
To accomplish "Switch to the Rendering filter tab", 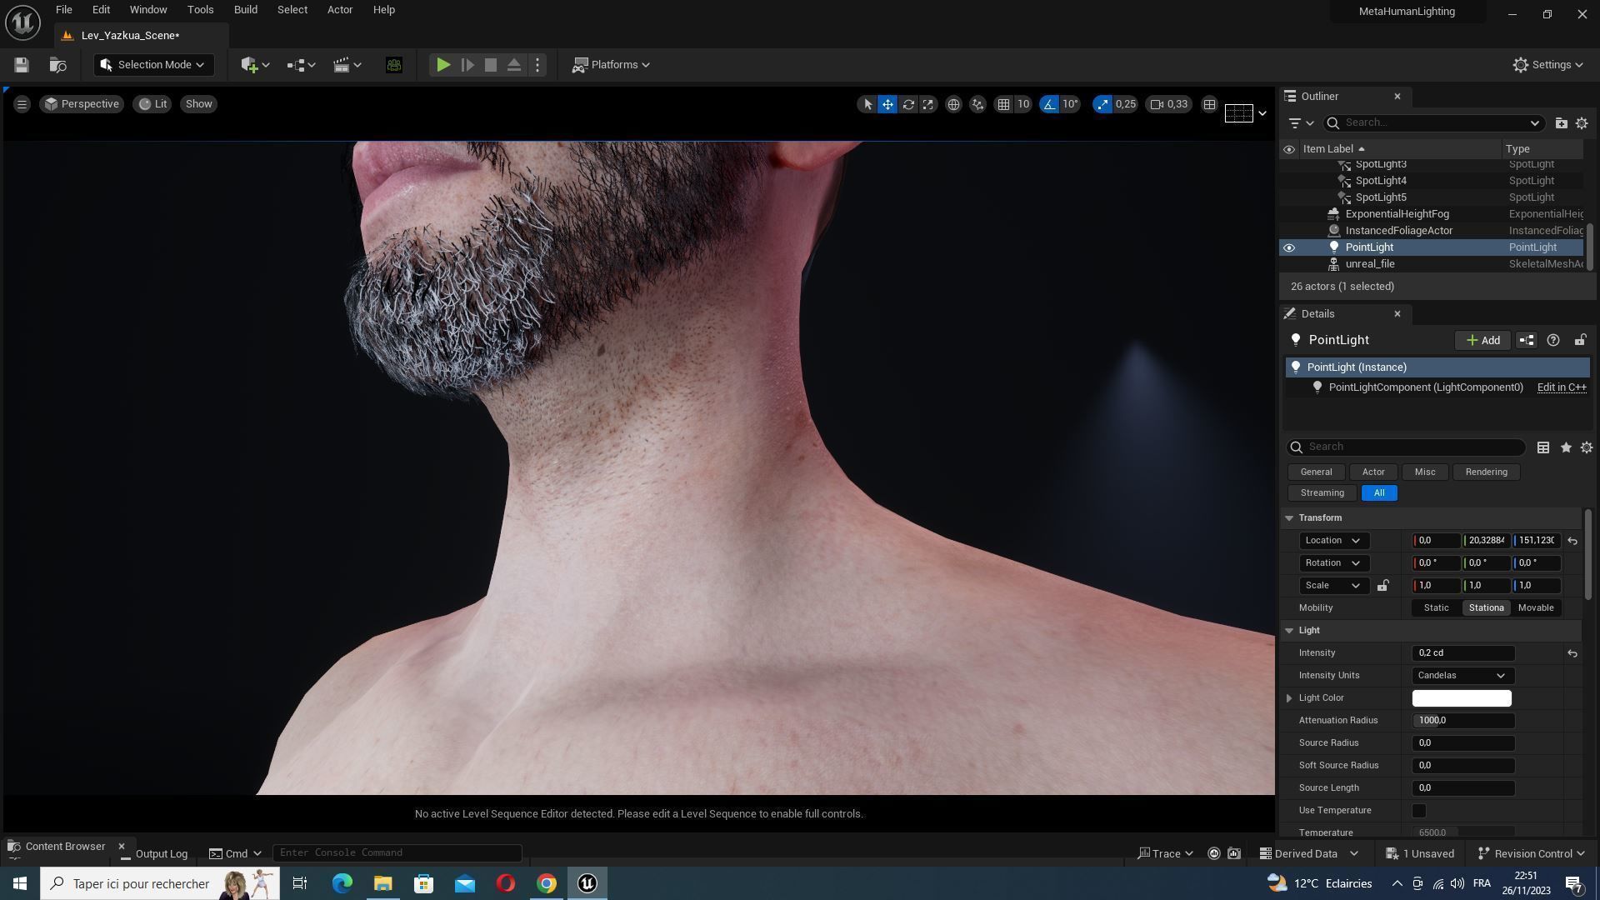I will (1486, 472).
